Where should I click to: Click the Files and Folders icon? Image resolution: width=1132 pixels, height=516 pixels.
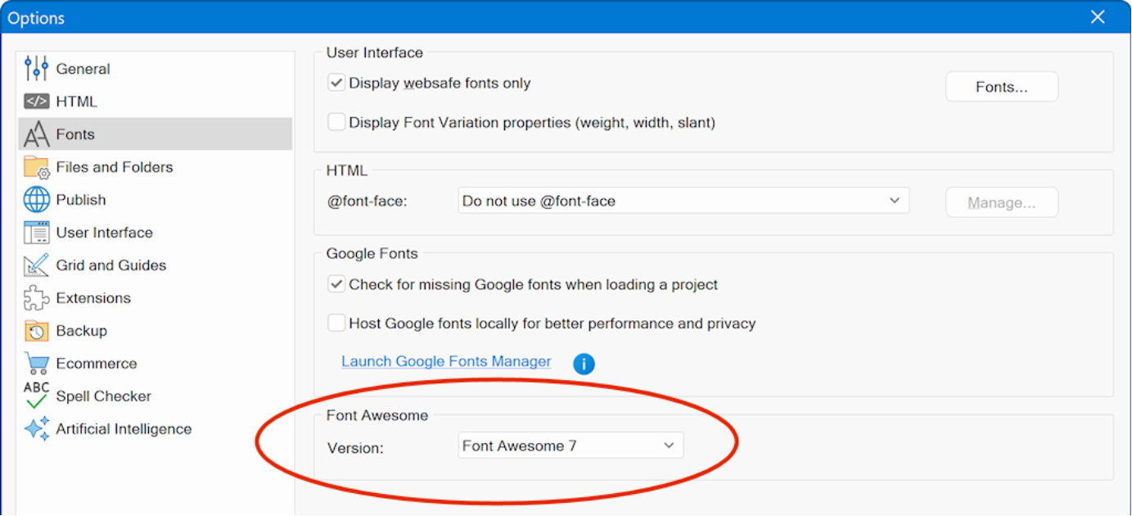coord(36,167)
